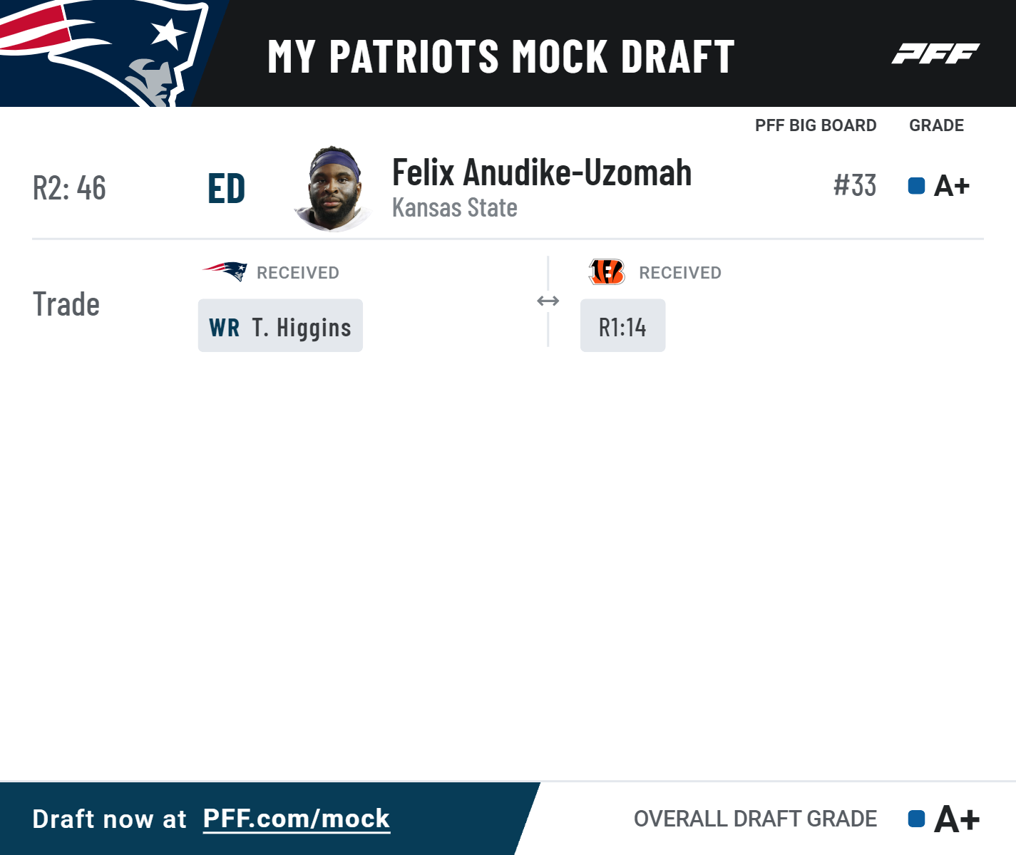Click the Overall Draft Grade label
This screenshot has width=1016, height=855.
755,819
